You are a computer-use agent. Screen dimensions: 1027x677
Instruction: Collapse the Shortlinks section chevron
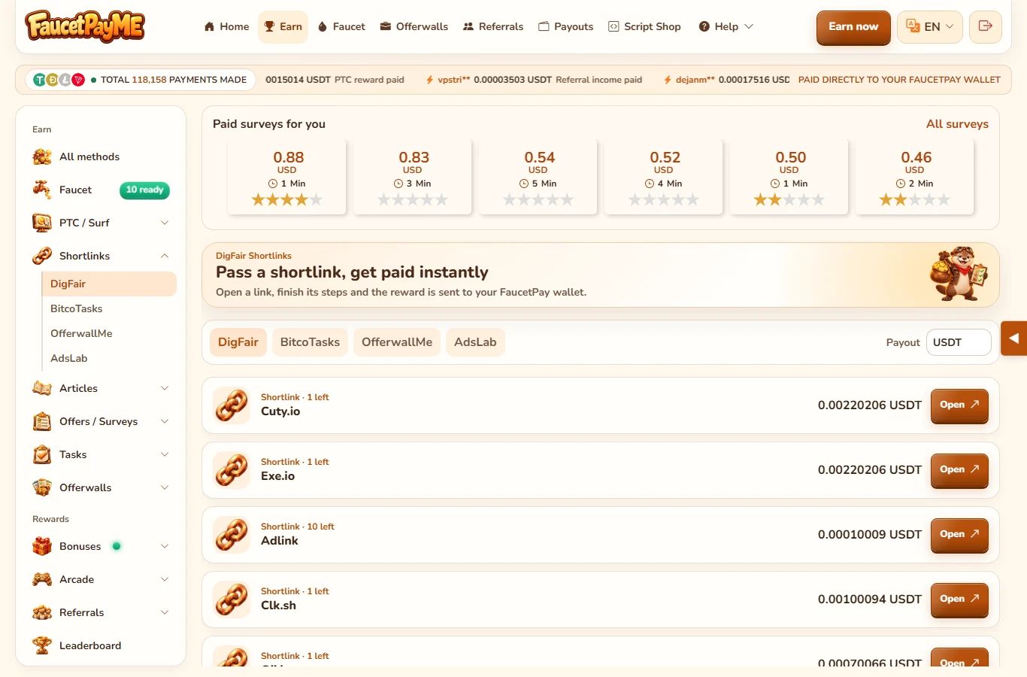(165, 256)
